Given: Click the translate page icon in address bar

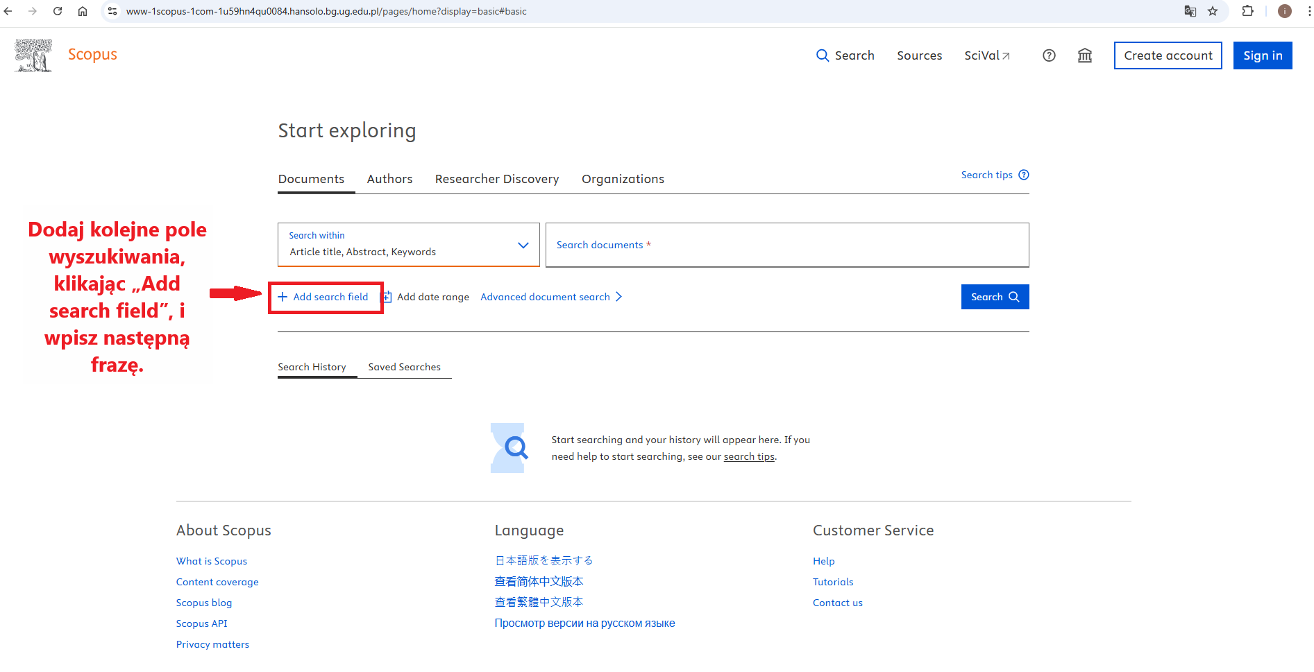Looking at the screenshot, I should pyautogui.click(x=1190, y=11).
